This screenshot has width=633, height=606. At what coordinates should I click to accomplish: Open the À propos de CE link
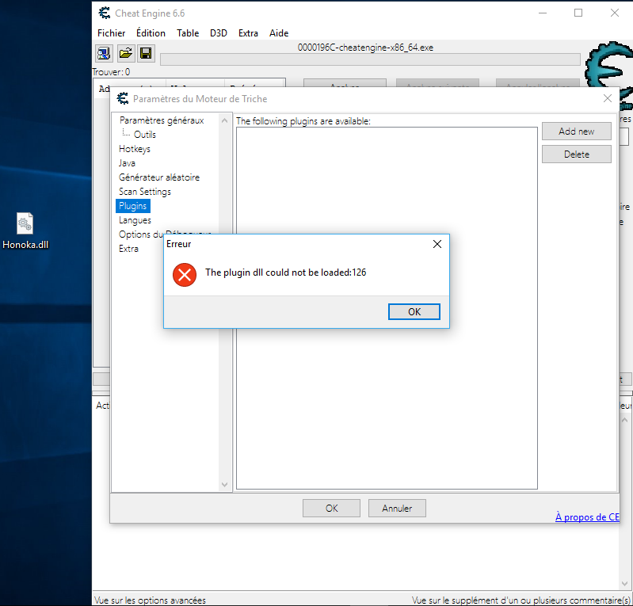(x=587, y=517)
